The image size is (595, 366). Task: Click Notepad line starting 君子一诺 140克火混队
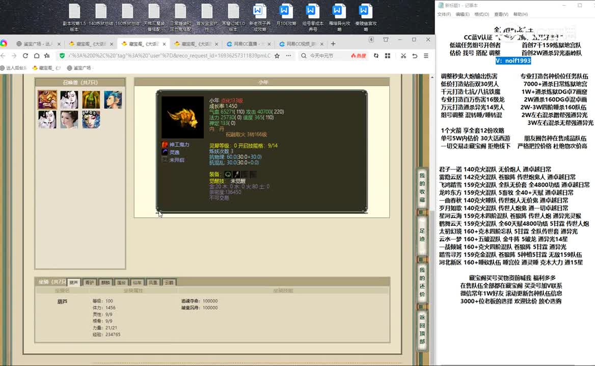[x=495, y=169]
